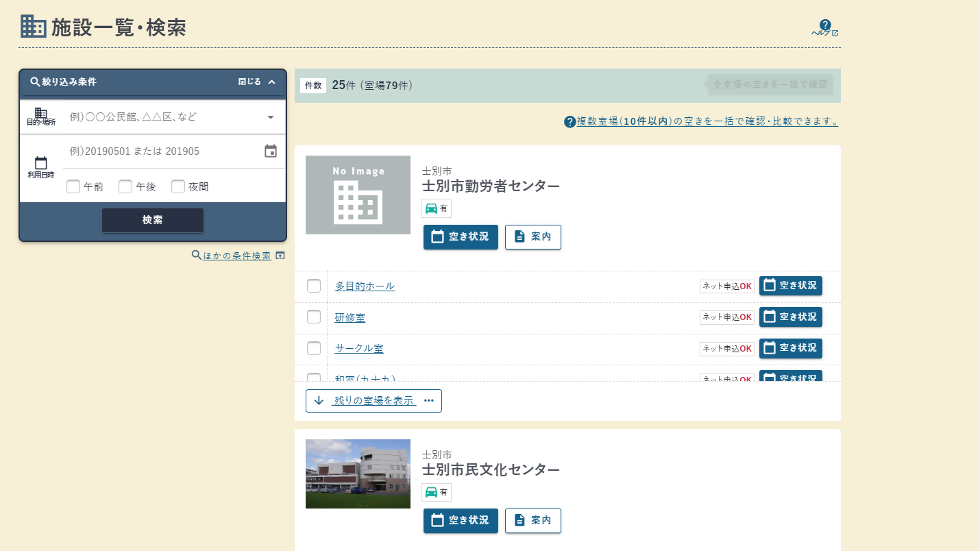
Task: Expand 残りの室場を表示
Action: [x=373, y=401]
